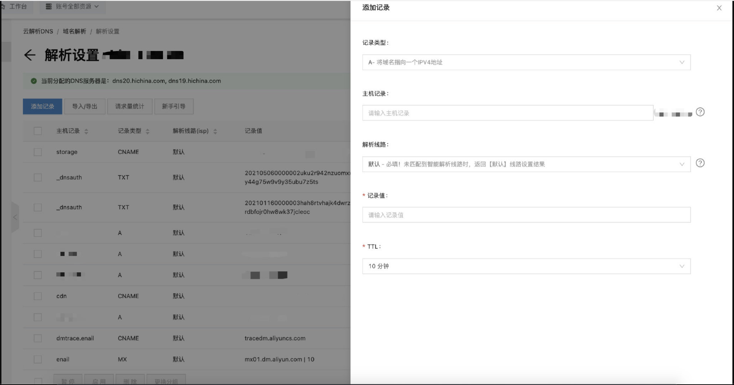Click the 20210116... TXT record value

[x=297, y=207]
